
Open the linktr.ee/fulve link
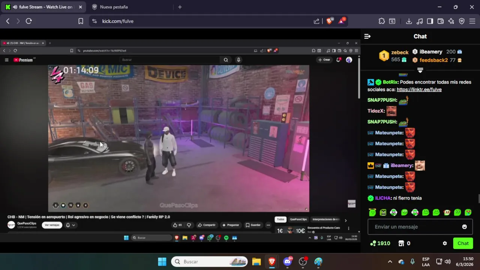point(419,90)
